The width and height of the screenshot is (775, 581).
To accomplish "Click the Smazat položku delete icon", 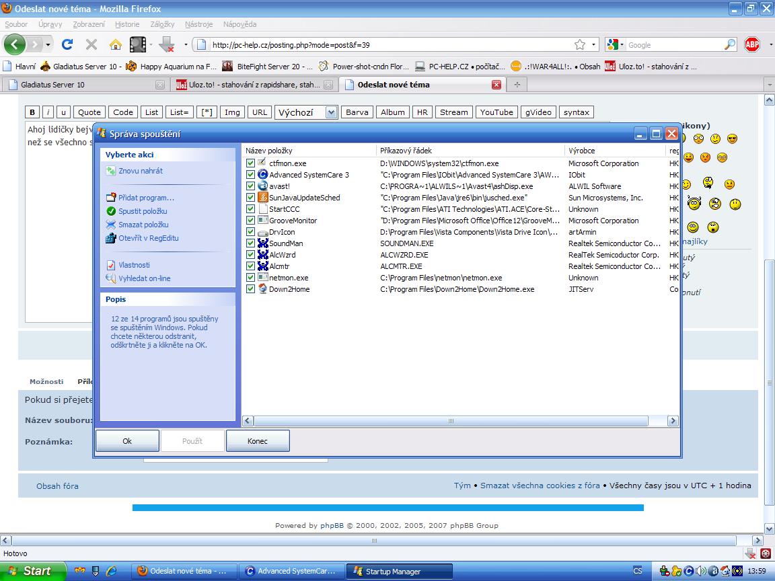I will point(111,225).
